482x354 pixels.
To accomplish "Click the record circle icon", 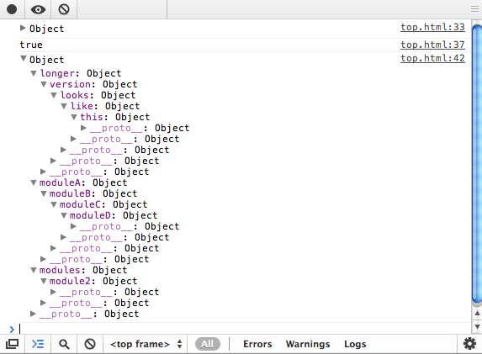I will (x=12, y=9).
